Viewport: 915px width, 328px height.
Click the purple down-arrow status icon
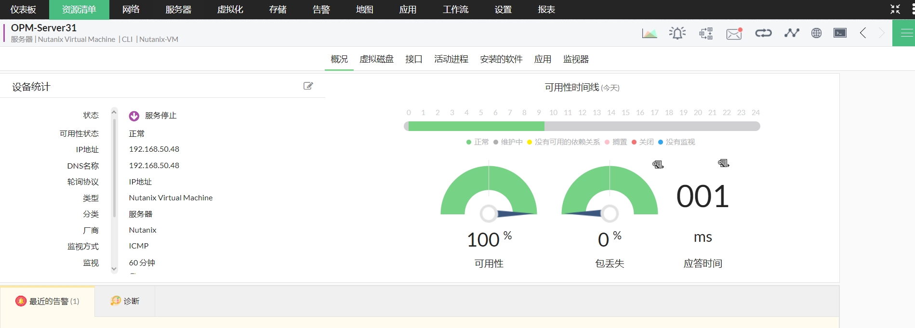[134, 116]
